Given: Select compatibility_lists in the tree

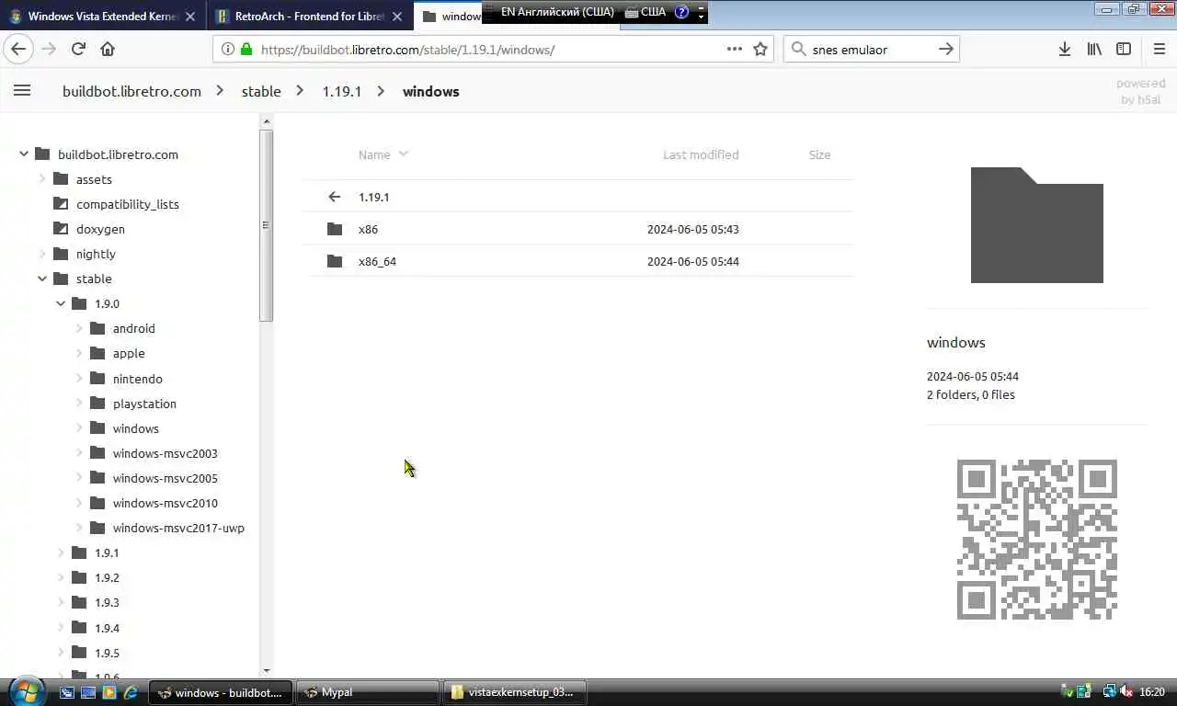Looking at the screenshot, I should [128, 204].
